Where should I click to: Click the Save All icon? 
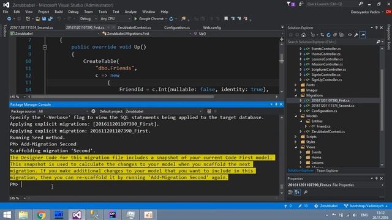pyautogui.click(x=50, y=19)
